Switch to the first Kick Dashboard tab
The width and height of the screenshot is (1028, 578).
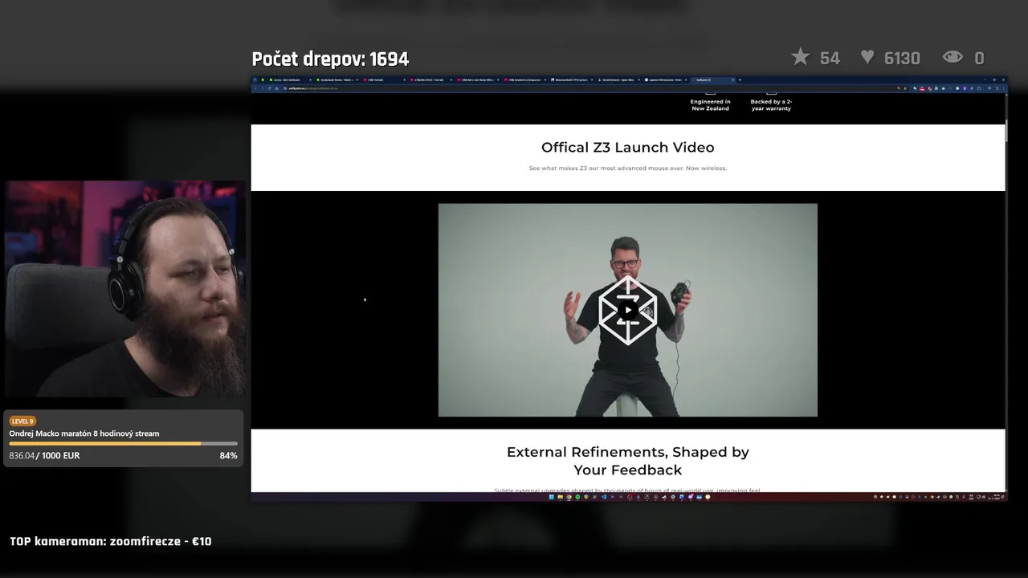point(291,79)
